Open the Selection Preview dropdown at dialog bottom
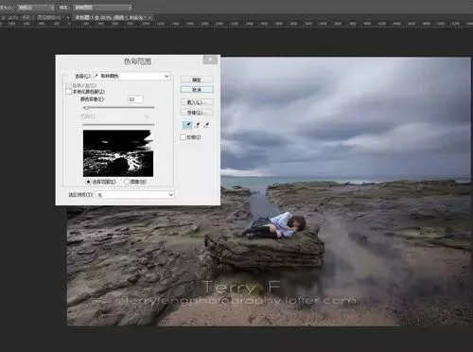Screen dimensions: 473x352 135,195
